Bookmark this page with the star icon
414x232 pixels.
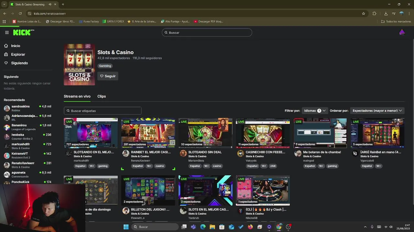pyautogui.click(x=364, y=14)
